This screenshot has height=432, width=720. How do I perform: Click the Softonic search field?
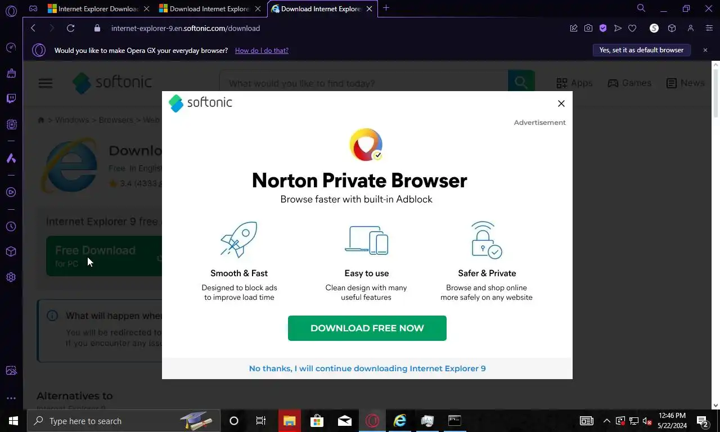[363, 83]
